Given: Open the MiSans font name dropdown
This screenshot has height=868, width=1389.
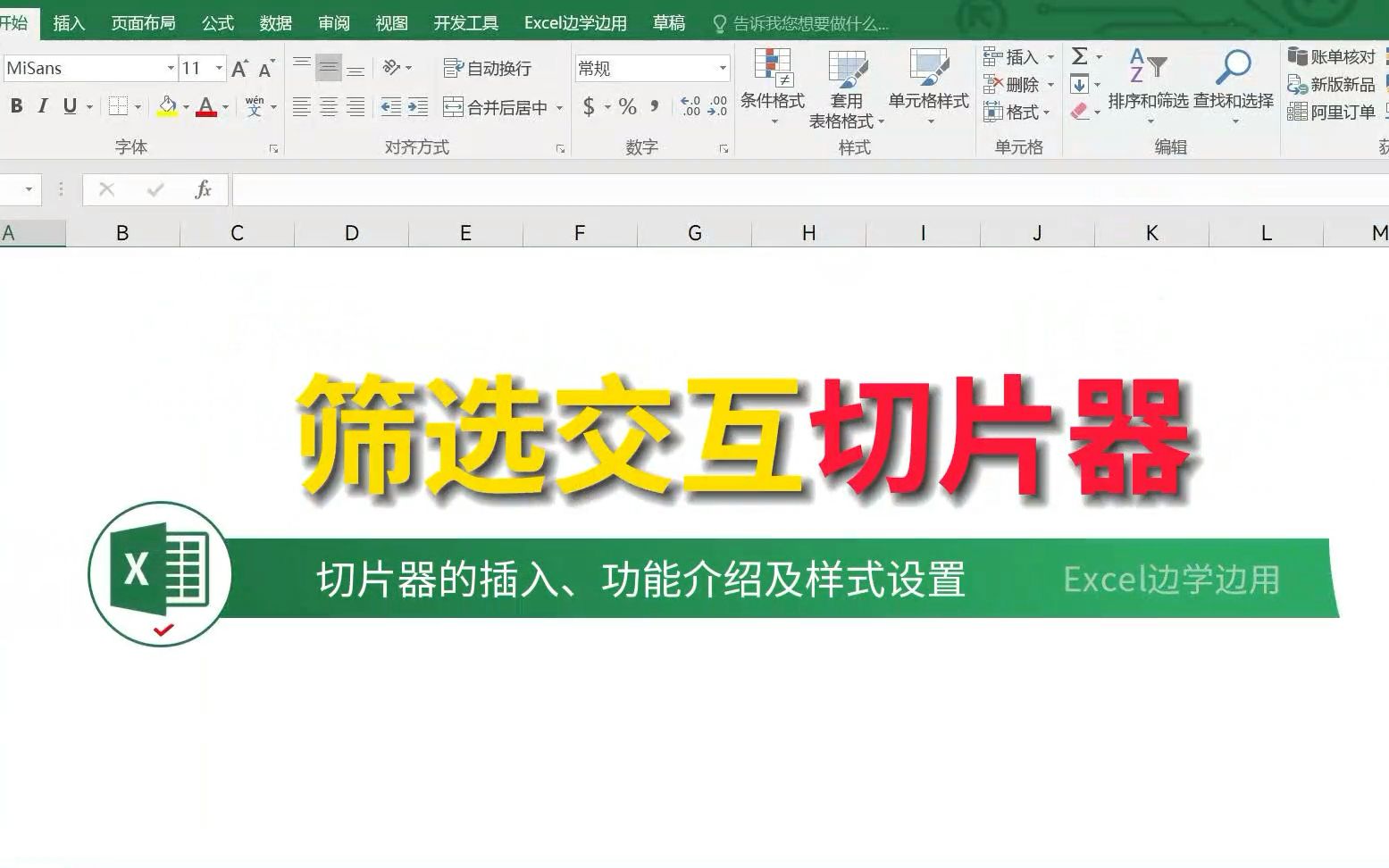Looking at the screenshot, I should (171, 68).
